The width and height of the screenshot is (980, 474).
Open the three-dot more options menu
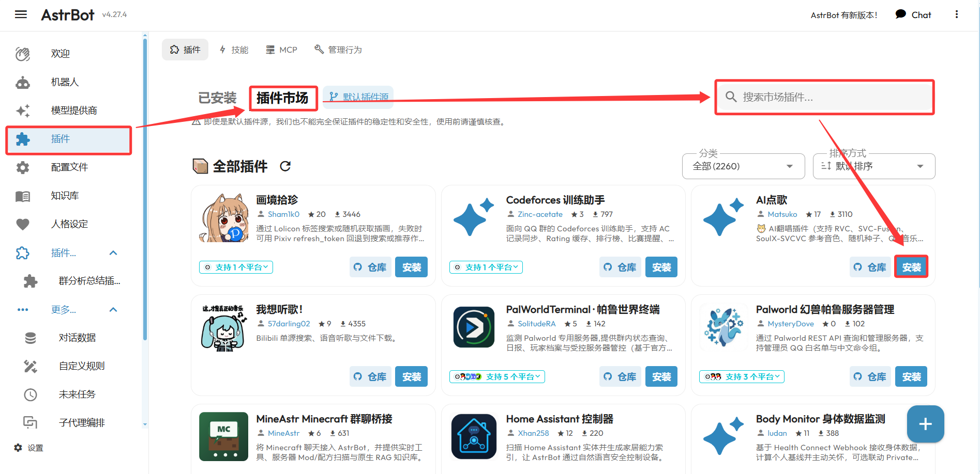pyautogui.click(x=956, y=14)
